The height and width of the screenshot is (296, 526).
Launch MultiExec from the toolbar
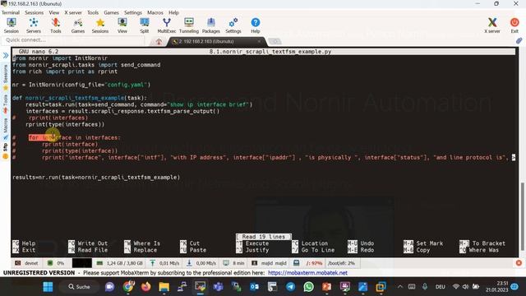coord(166,25)
